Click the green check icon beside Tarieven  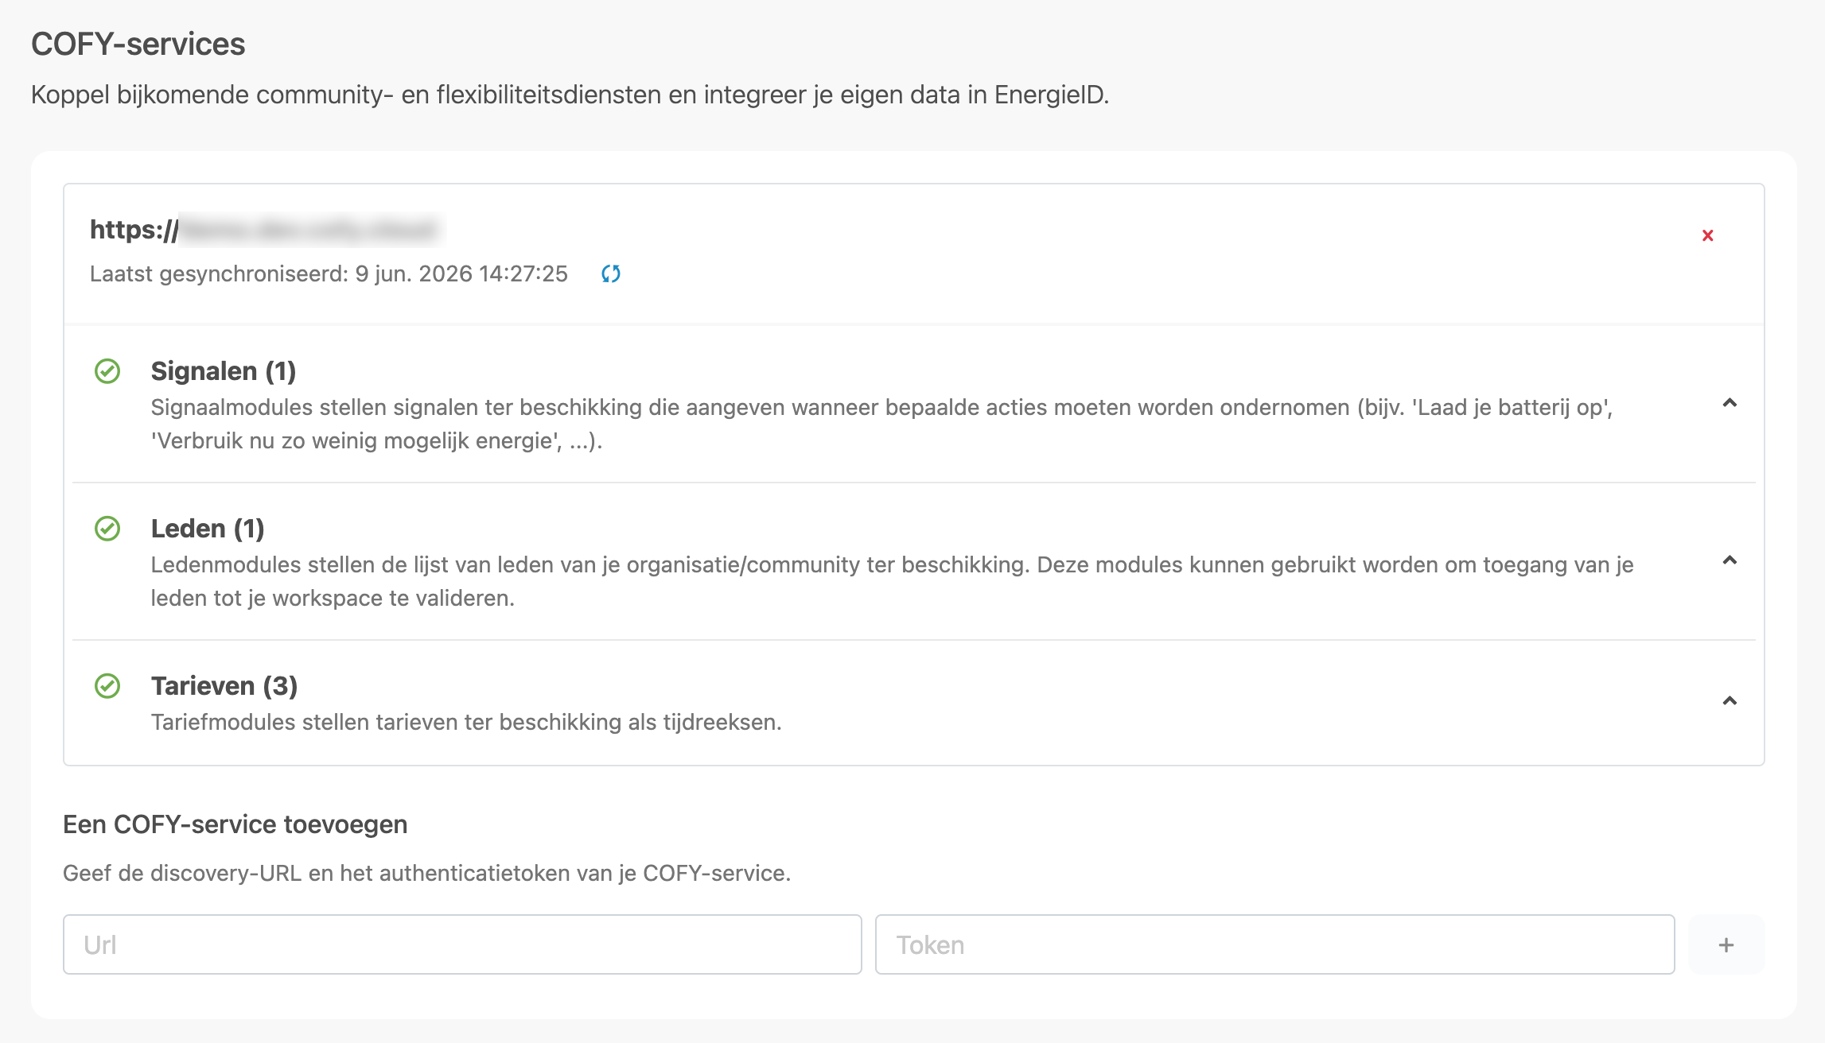(107, 686)
